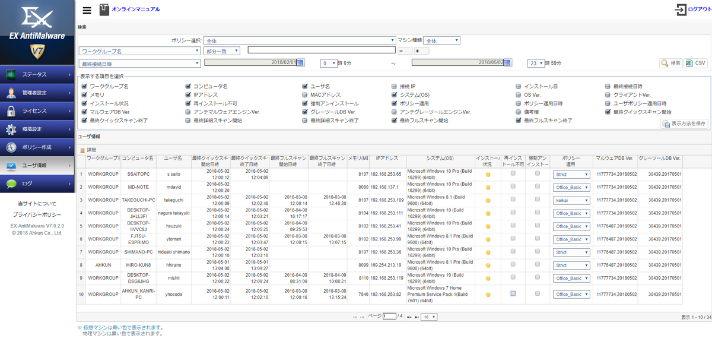This screenshot has width=712, height=351.
Task: Toggle the システム(OS) column checkbox
Action: click(x=395, y=95)
